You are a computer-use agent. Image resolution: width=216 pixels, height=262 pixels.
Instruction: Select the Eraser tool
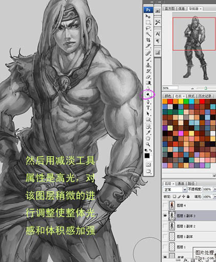(x=148, y=77)
